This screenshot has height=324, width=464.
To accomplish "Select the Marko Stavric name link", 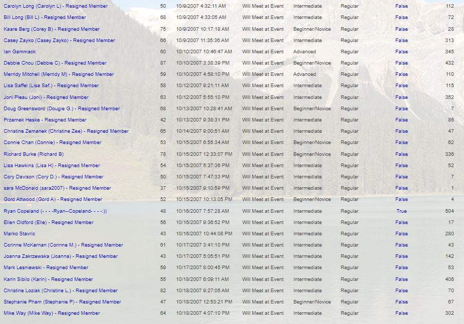I will click(19, 234).
